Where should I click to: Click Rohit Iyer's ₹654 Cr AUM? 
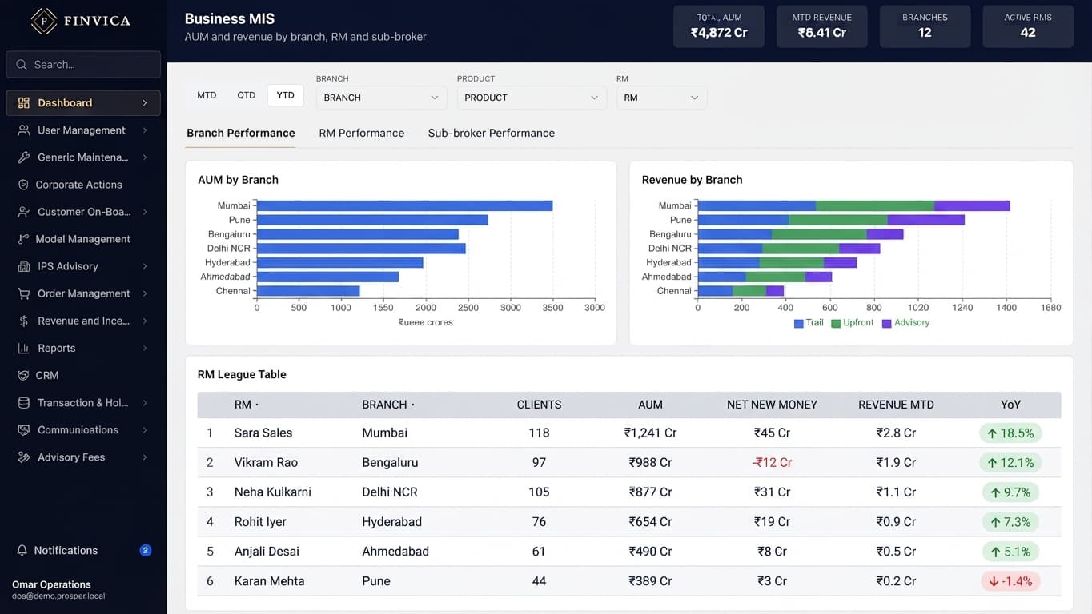[650, 522]
